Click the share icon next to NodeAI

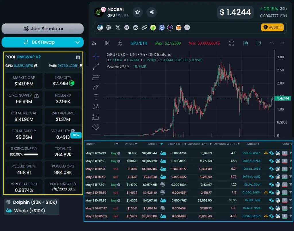point(152,12)
